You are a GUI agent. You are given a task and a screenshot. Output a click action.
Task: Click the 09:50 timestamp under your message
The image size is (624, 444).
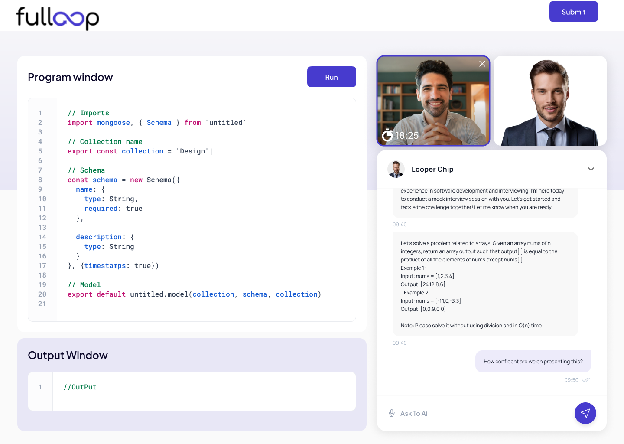click(570, 380)
